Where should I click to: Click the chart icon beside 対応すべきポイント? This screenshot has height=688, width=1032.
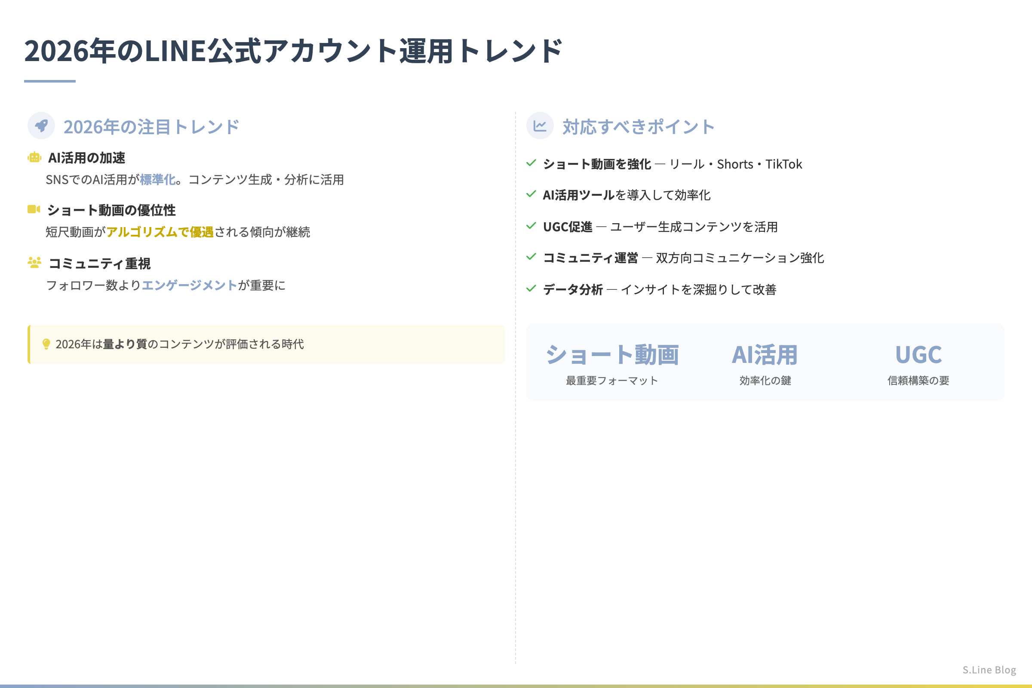click(x=540, y=126)
